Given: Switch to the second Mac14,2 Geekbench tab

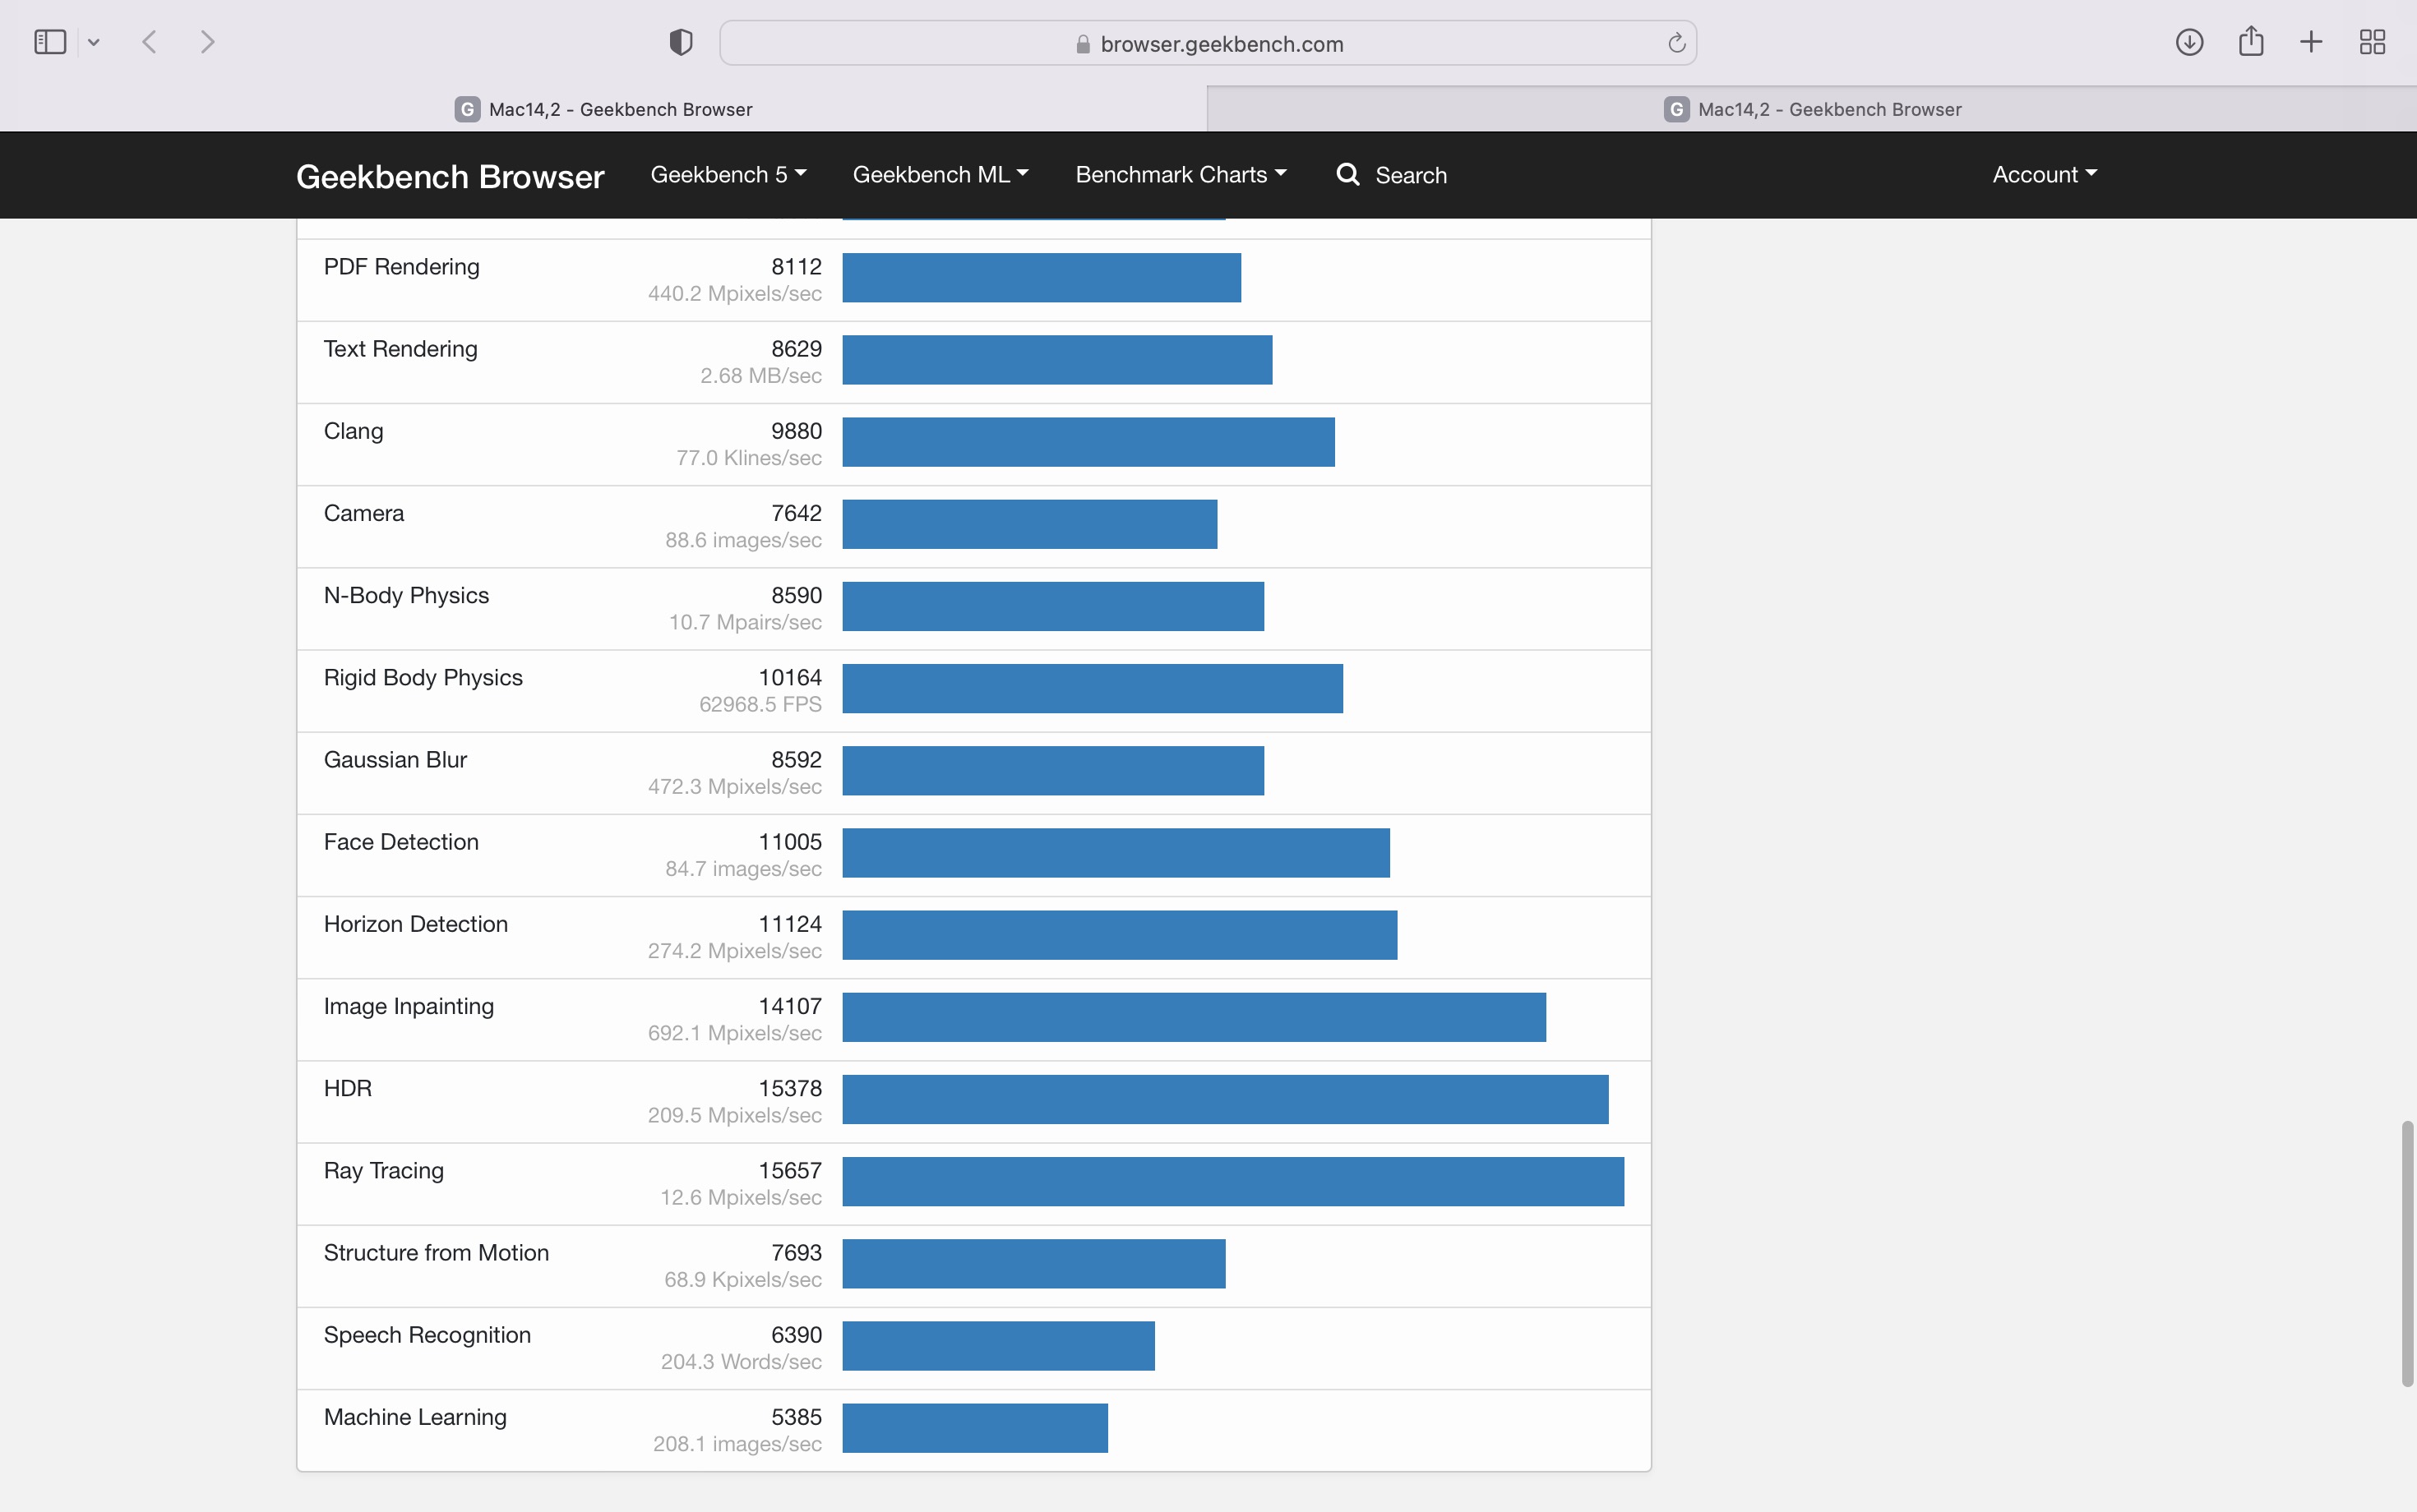Looking at the screenshot, I should coord(1812,109).
